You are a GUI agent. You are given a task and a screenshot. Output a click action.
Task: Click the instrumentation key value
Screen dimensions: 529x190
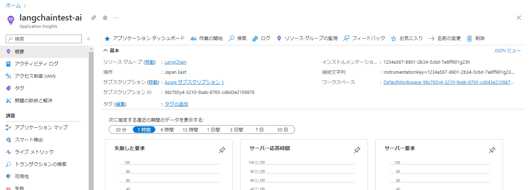coord(427,62)
